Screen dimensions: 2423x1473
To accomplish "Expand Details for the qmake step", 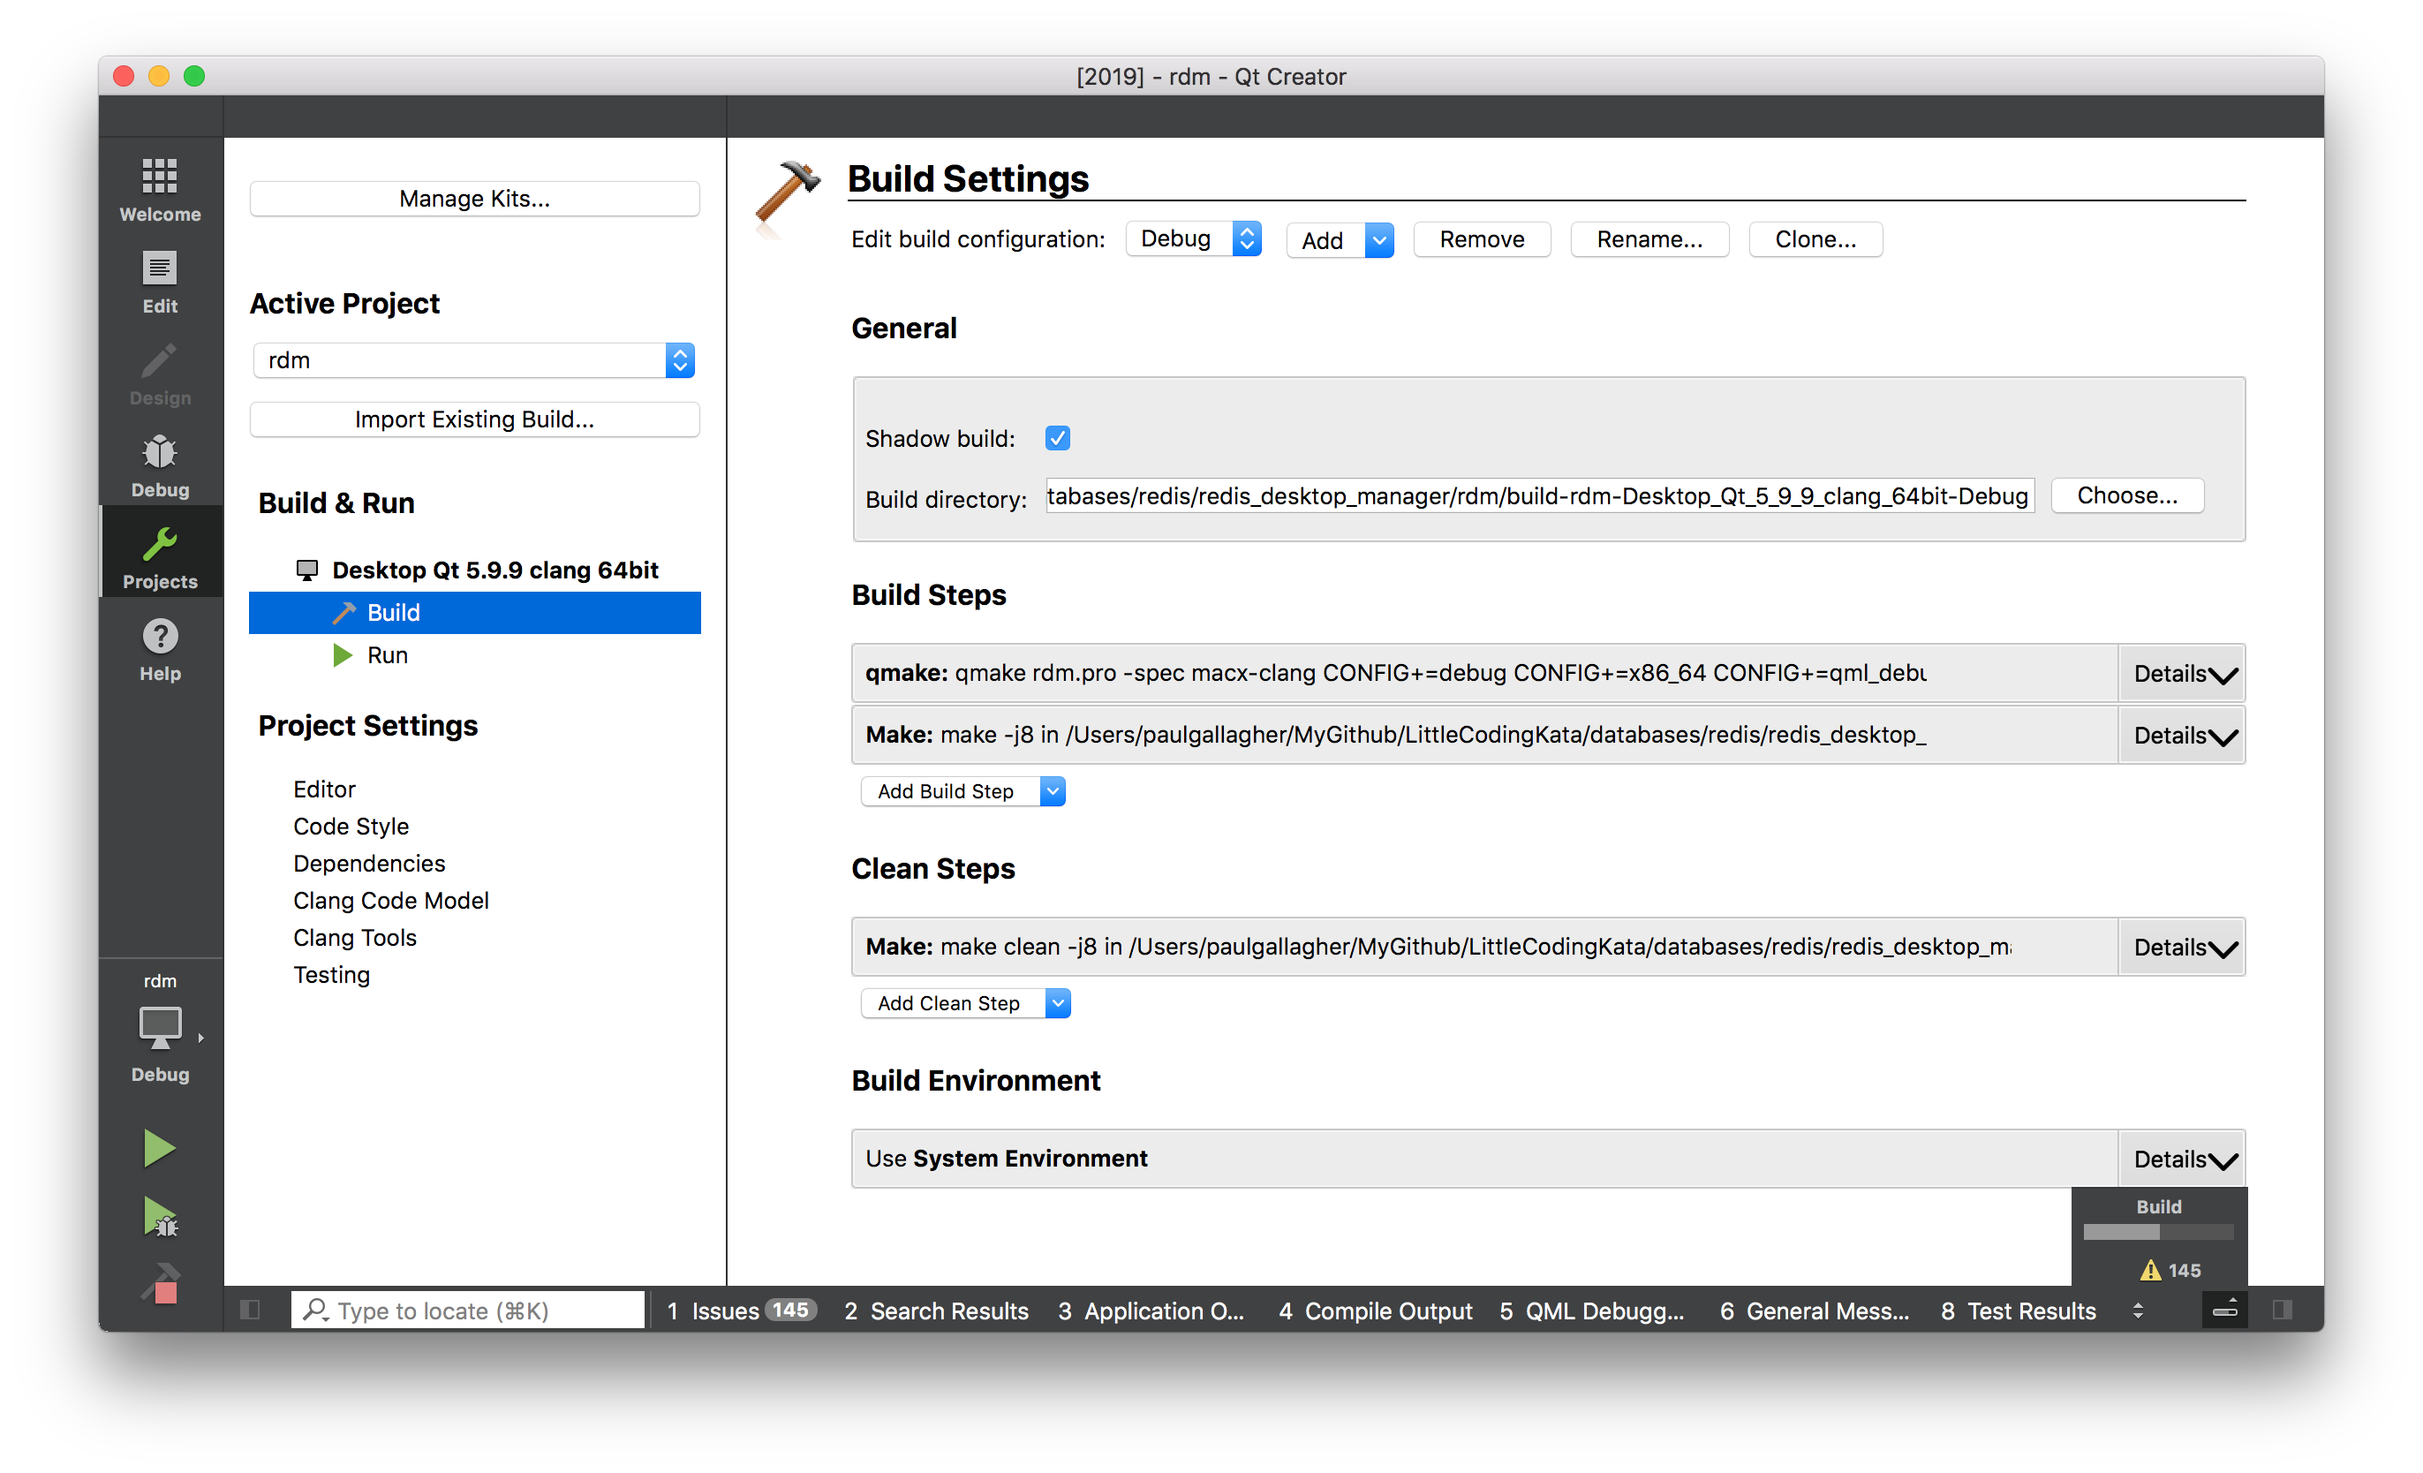I will pos(2183,674).
